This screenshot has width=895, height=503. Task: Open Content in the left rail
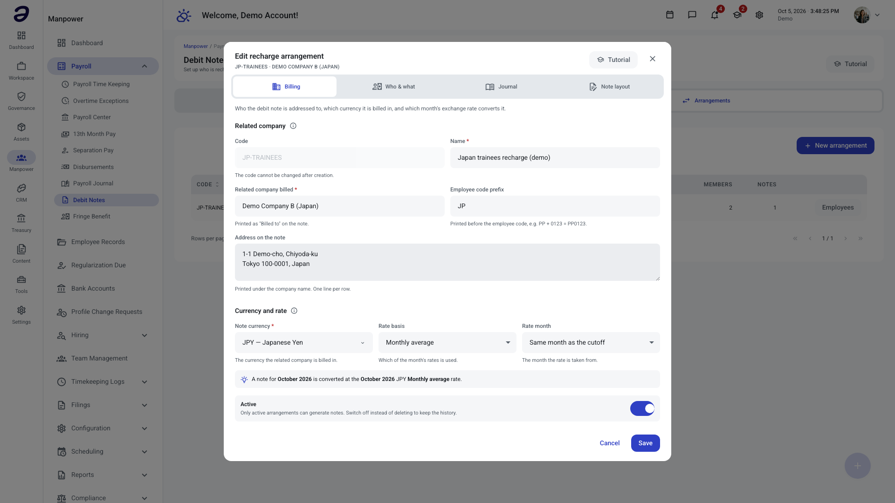click(x=21, y=254)
